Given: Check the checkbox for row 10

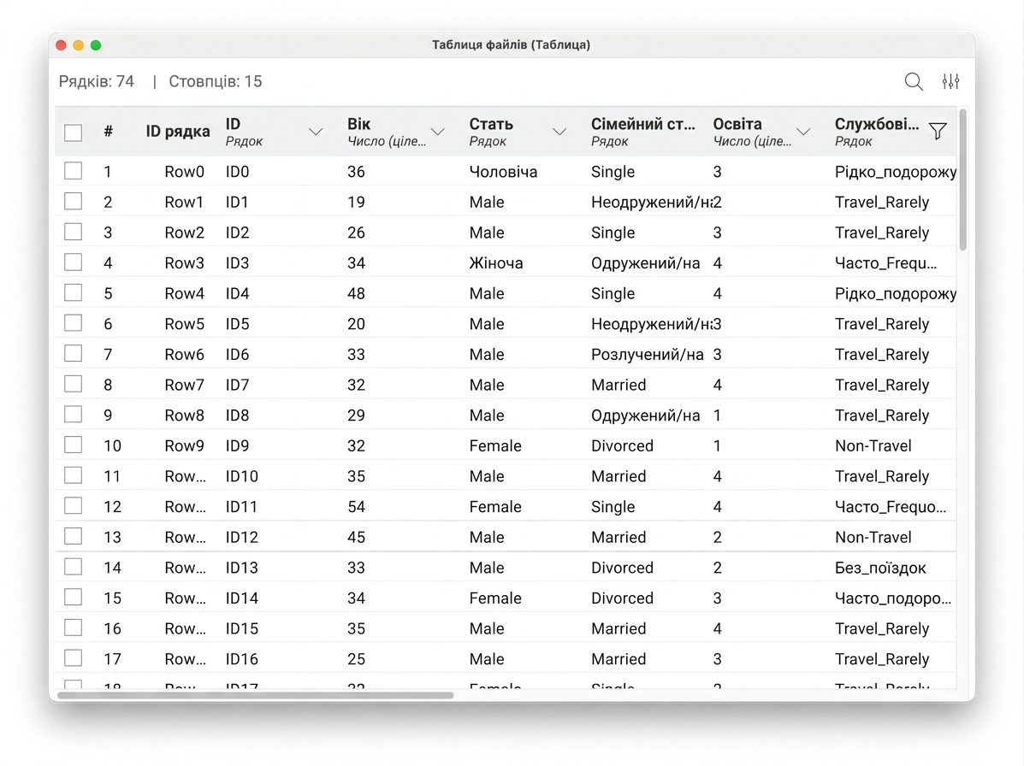Looking at the screenshot, I should pyautogui.click(x=74, y=445).
